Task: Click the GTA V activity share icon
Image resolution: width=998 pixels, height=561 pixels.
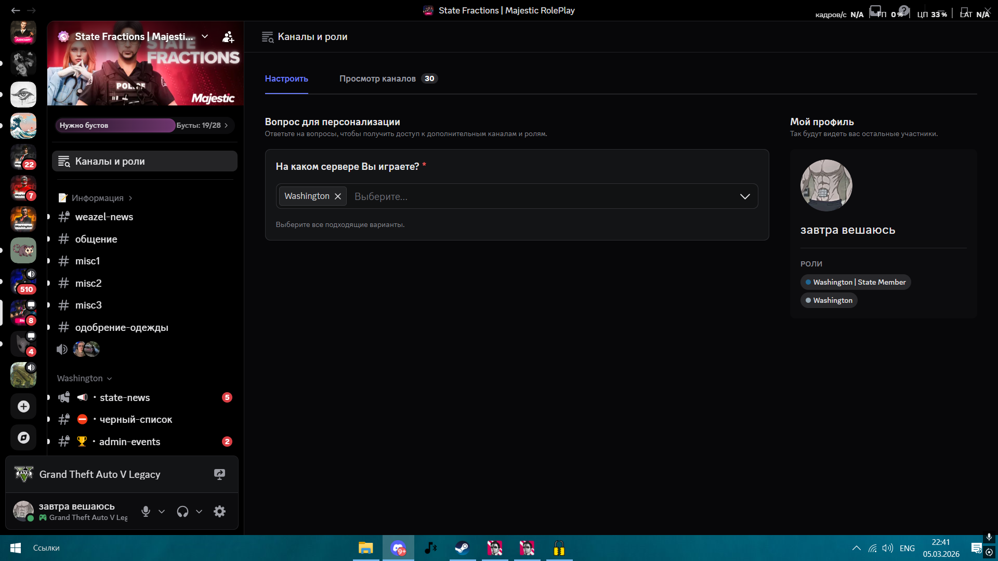Action: click(x=219, y=474)
